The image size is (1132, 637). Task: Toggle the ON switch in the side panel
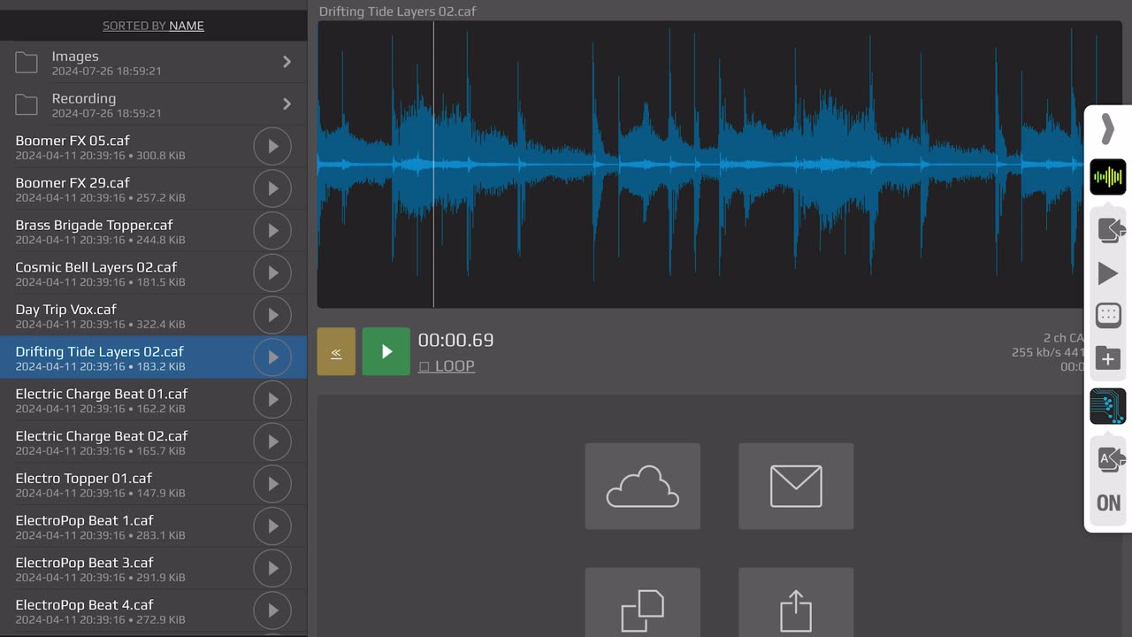point(1108,503)
